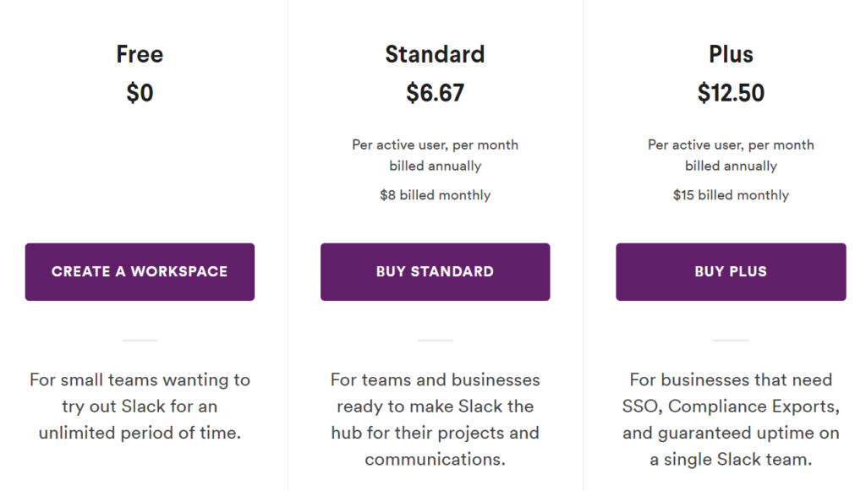The height and width of the screenshot is (491, 866).
Task: Click the Buy Standard button
Action: point(436,272)
